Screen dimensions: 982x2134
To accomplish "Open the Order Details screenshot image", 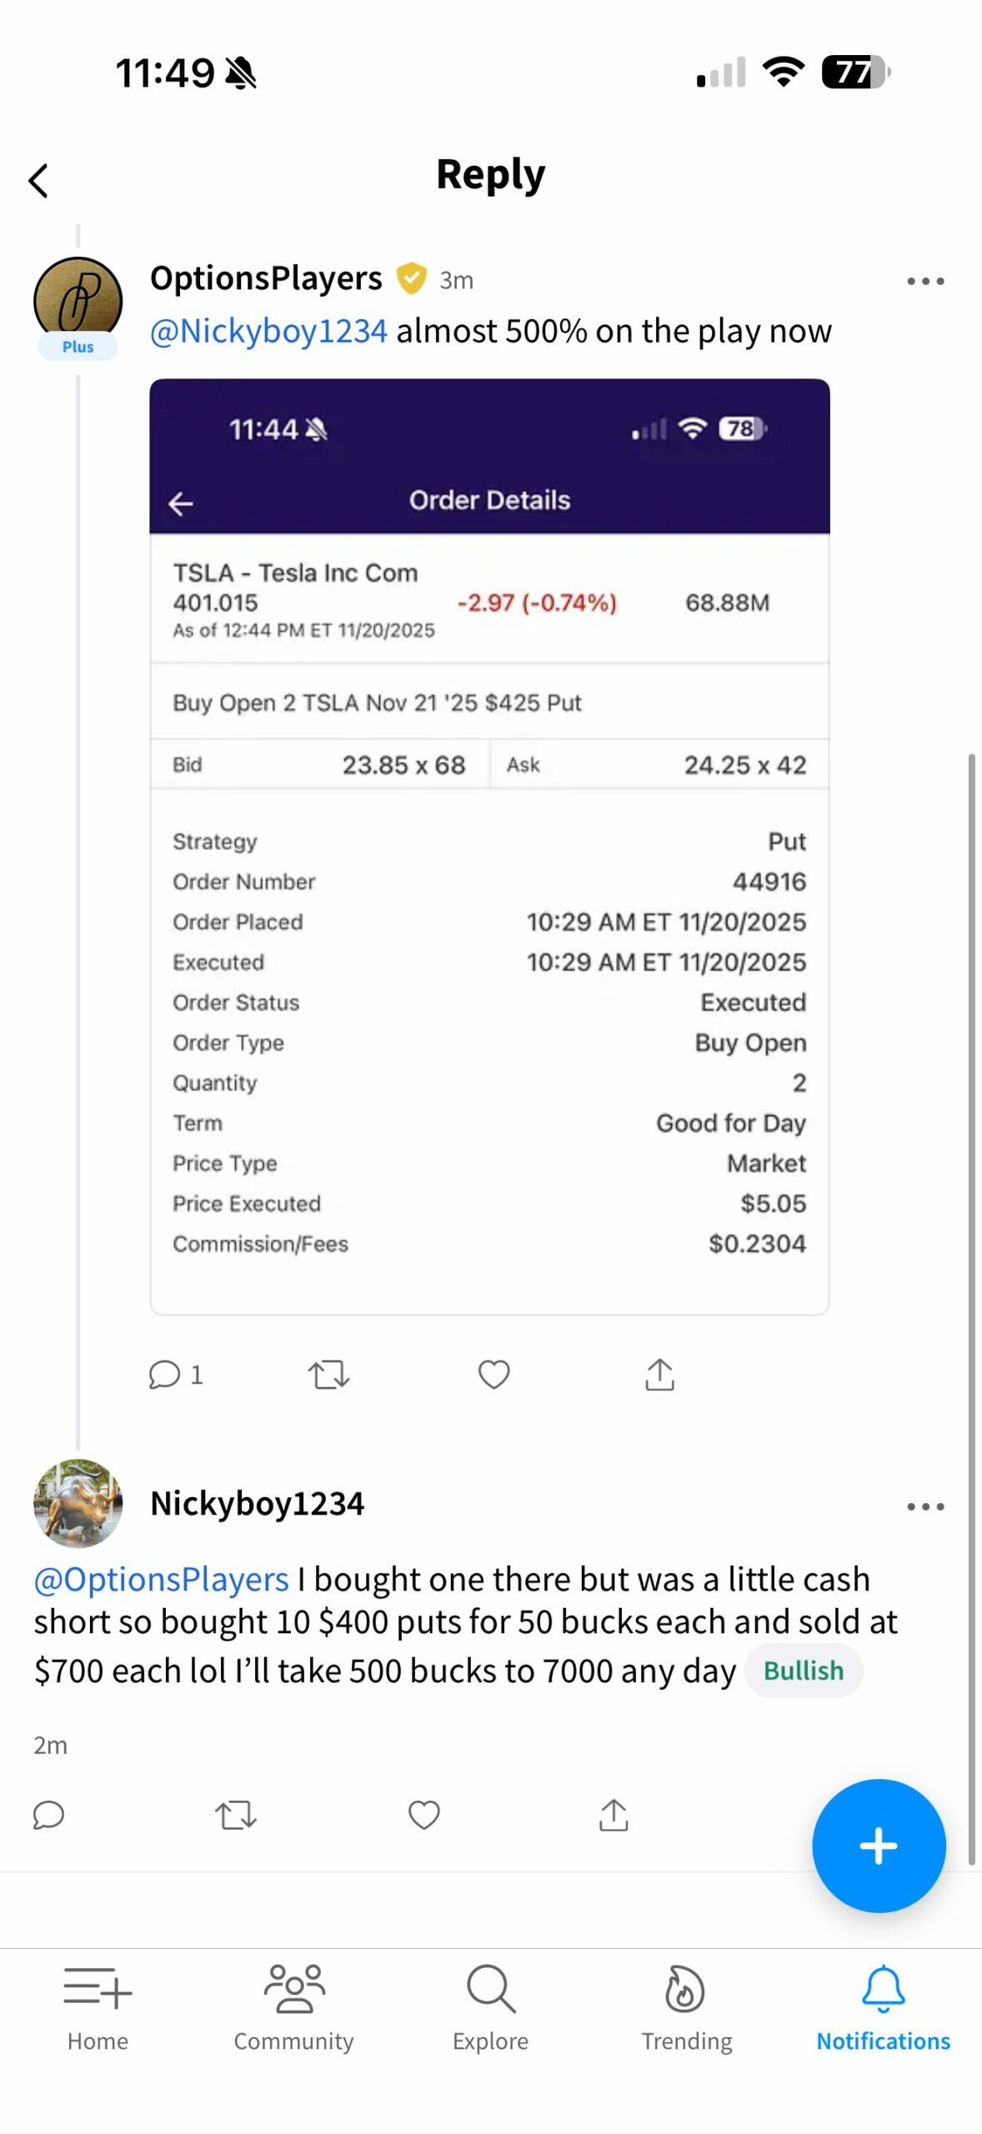I will tap(489, 846).
